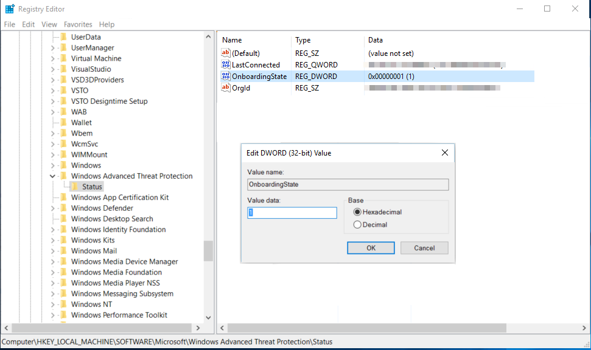Viewport: 591px width, 350px height.
Task: Collapse the Windows Advanced Threat Protection node
Action: (54, 176)
